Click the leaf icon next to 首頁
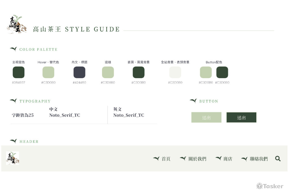Viewport: 288px width, 192px height. pyautogui.click(x=156, y=159)
